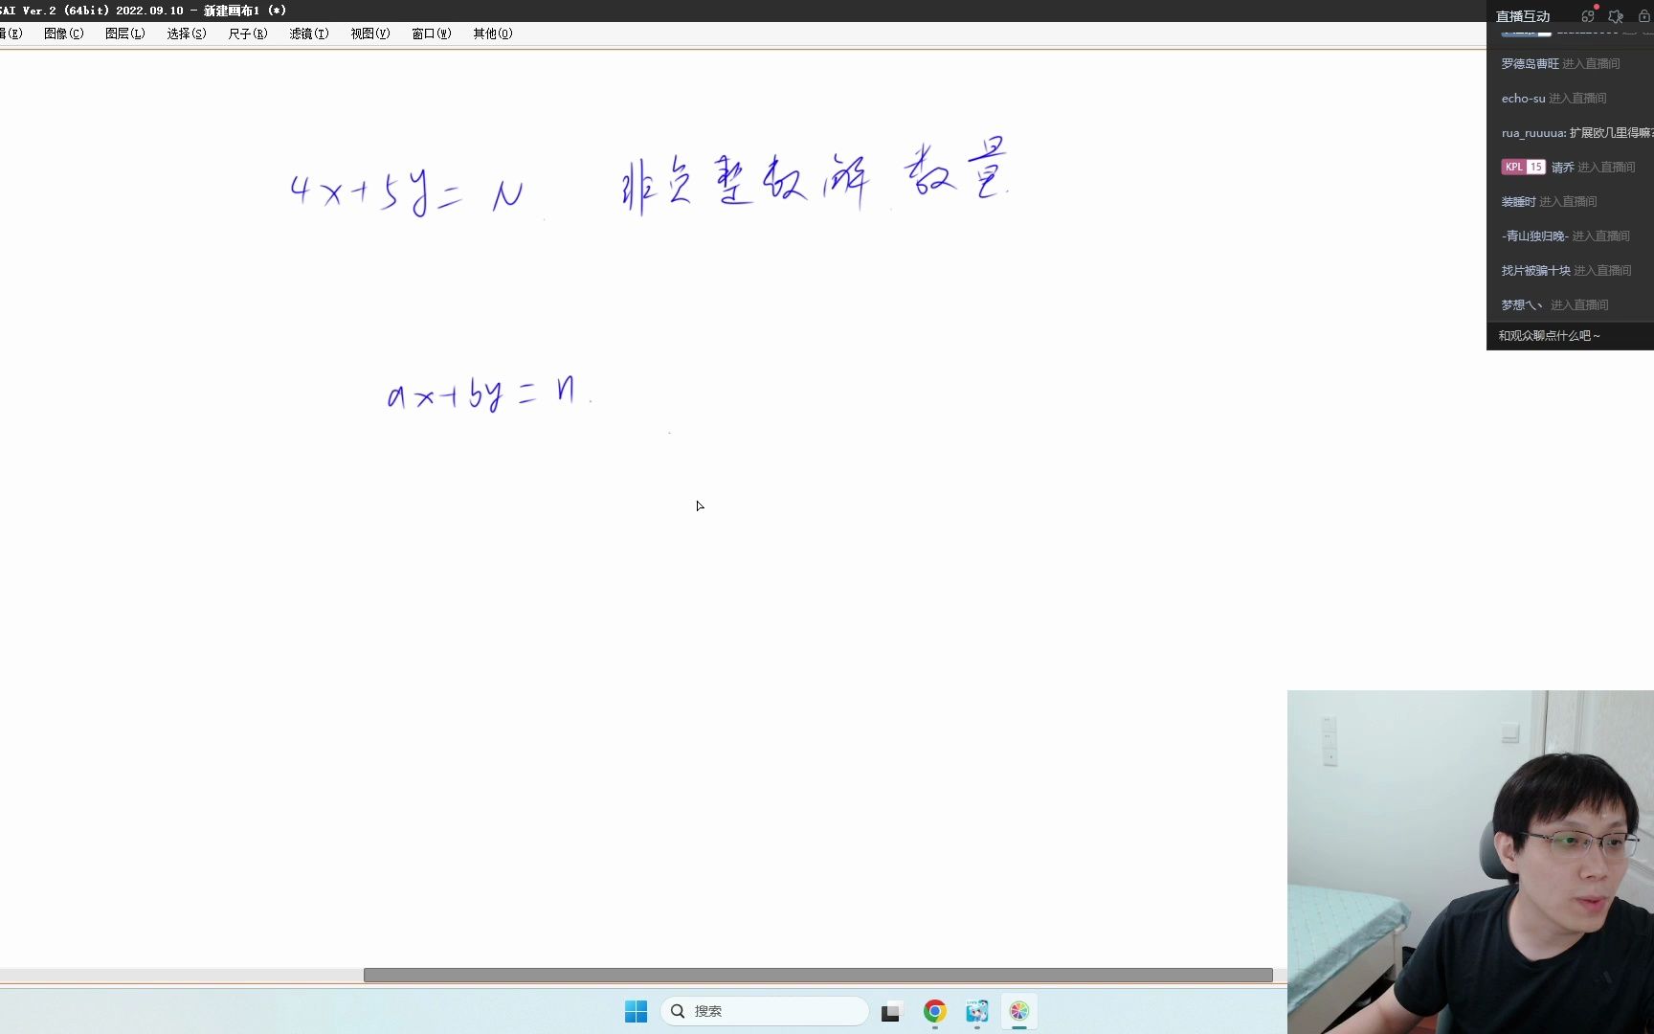Image resolution: width=1654 pixels, height=1034 pixels.
Task: Open the 滤镜(T) menu
Action: coord(308,34)
